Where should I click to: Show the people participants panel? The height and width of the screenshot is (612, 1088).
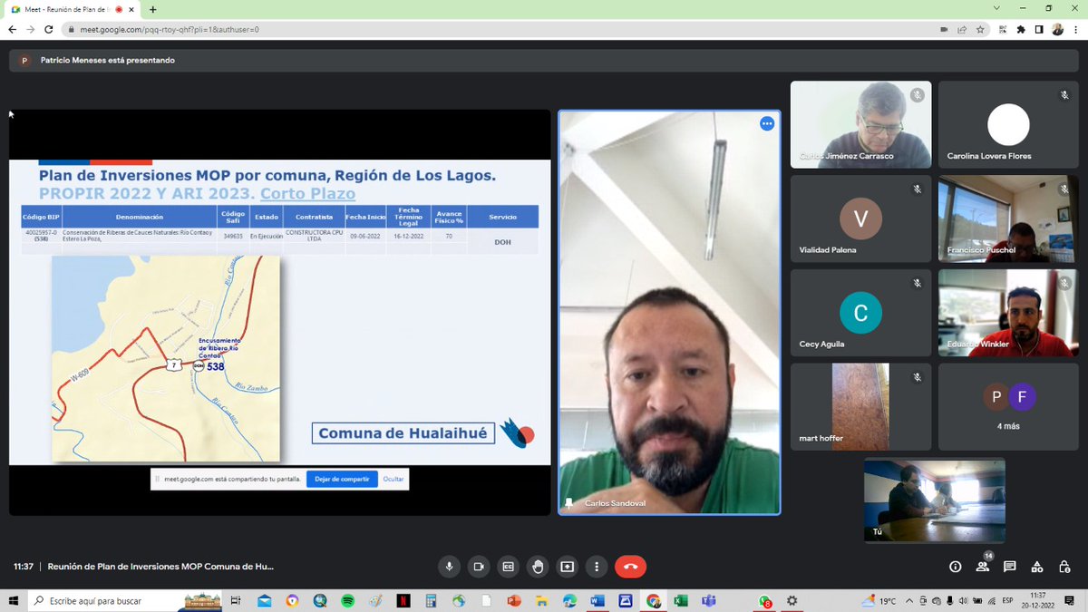coord(983,567)
